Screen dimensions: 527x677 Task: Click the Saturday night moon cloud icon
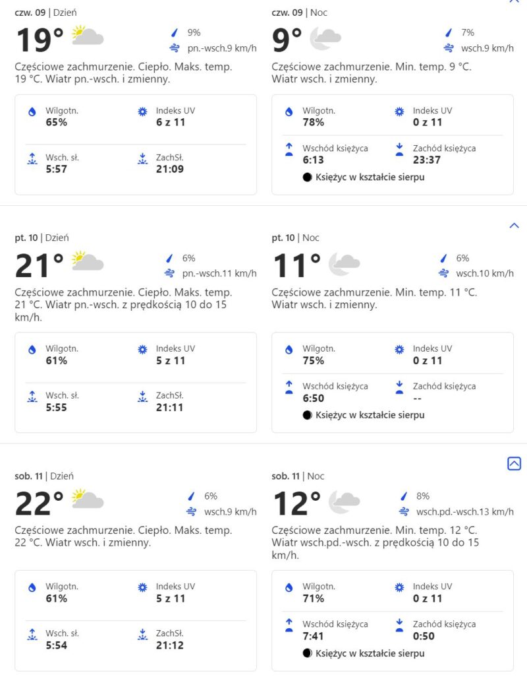(344, 501)
